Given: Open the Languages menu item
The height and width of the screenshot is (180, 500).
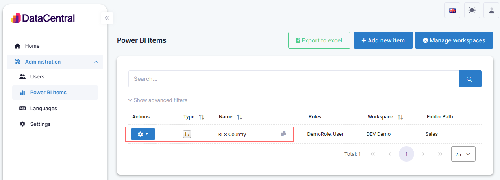Looking at the screenshot, I should (x=43, y=108).
